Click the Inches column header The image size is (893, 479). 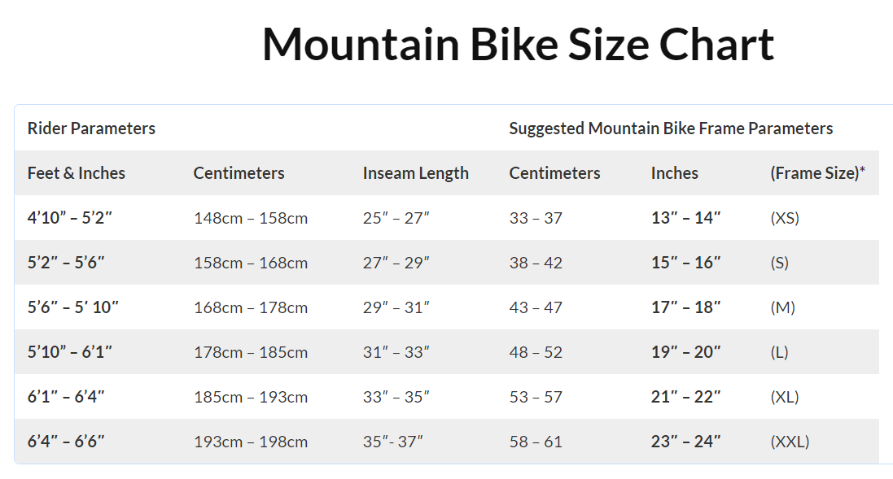pos(675,173)
